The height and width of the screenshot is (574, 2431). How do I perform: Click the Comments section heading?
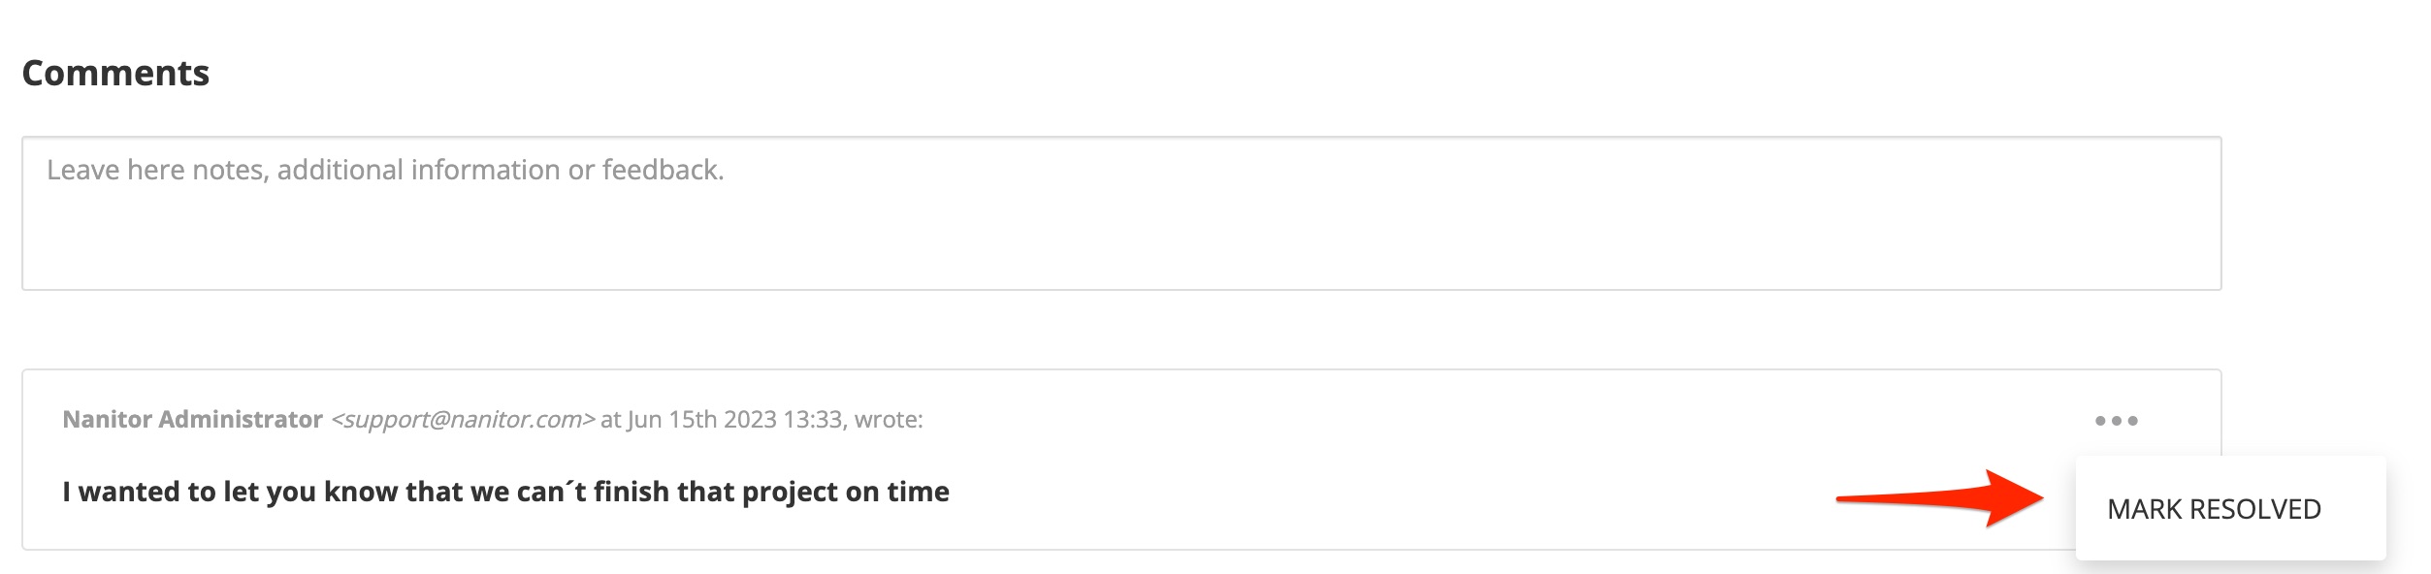115,74
